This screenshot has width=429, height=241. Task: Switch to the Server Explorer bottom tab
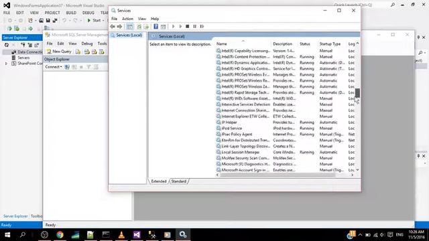point(15,216)
